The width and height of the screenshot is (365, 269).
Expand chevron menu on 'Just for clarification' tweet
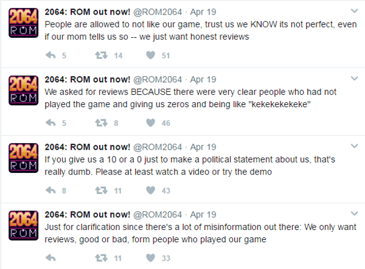point(354,214)
